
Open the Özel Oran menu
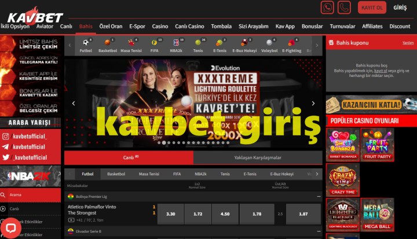[x=111, y=26]
